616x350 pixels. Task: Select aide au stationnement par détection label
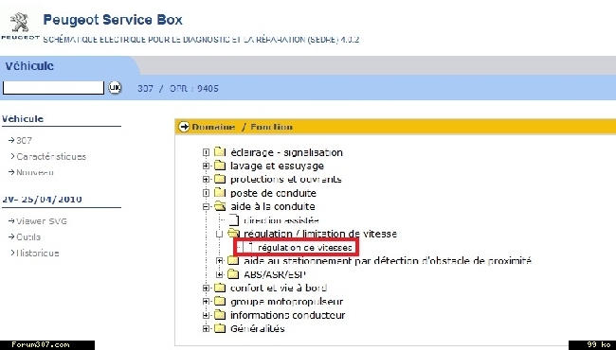[388, 261]
